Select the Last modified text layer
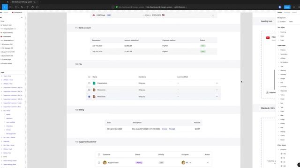The image size is (300, 168). click(x=10, y=122)
